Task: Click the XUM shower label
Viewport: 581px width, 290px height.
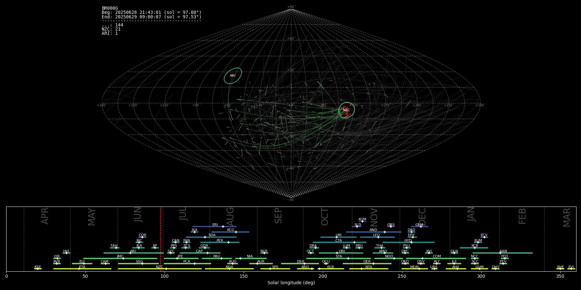Action: coord(478,241)
